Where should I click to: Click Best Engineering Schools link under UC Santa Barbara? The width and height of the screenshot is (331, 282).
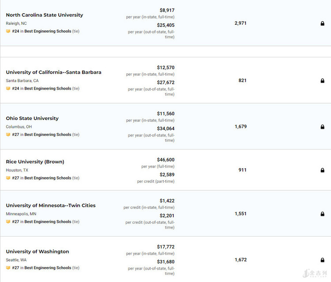coord(48,89)
